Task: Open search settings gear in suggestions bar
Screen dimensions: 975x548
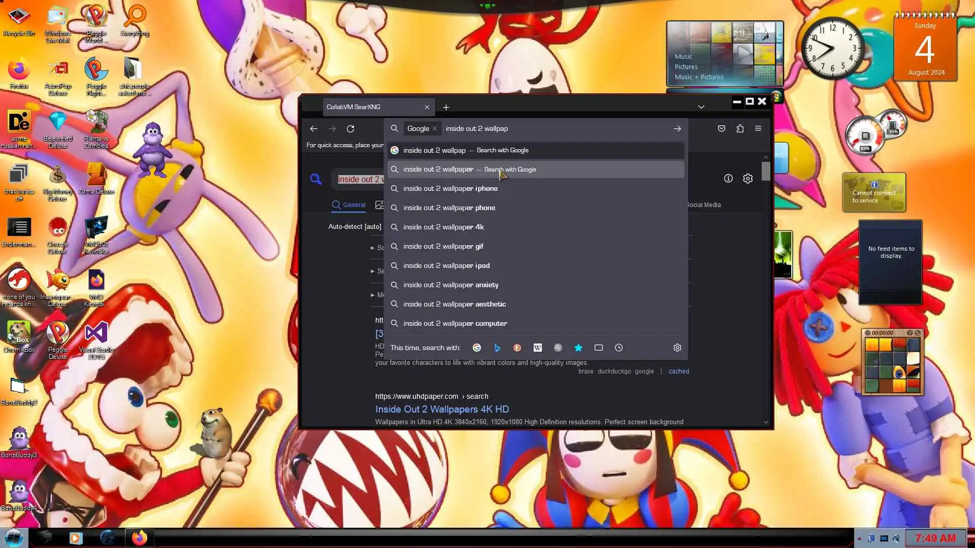Action: [x=677, y=348]
